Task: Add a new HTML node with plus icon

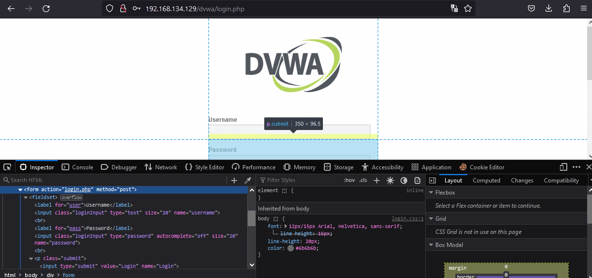Action: point(234,180)
